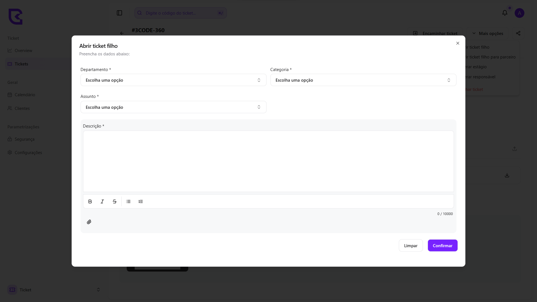537x302 pixels.
Task: Open the Categoria dropdown
Action: click(363, 80)
